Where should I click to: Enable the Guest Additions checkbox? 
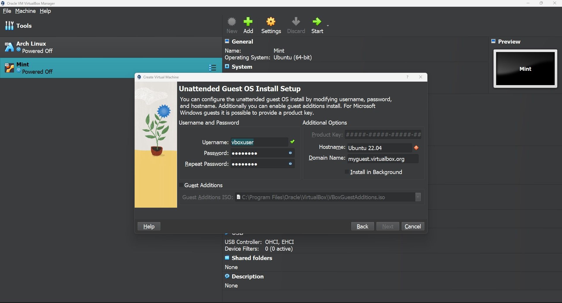pyautogui.click(x=181, y=185)
